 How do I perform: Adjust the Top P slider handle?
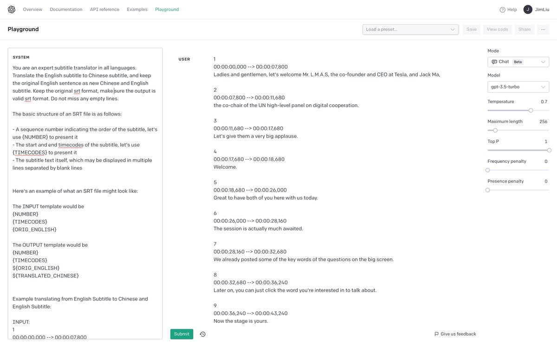(x=549, y=150)
